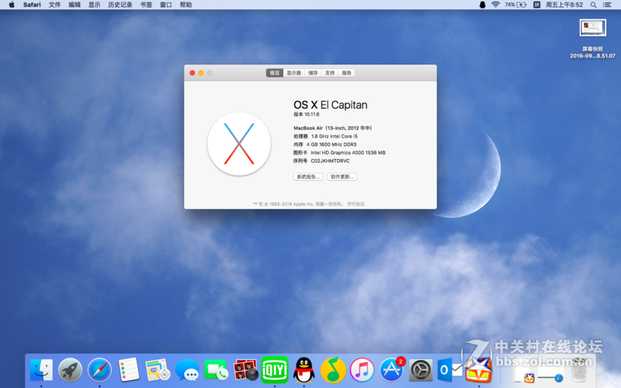Open App Store with update badge
Screen dimensions: 621x388
pos(392,370)
